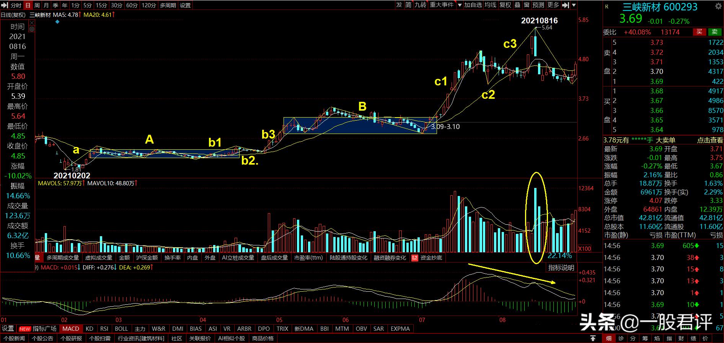The width and height of the screenshot is (724, 343).
Task: Select the 日 daily period
Action: point(28,5)
